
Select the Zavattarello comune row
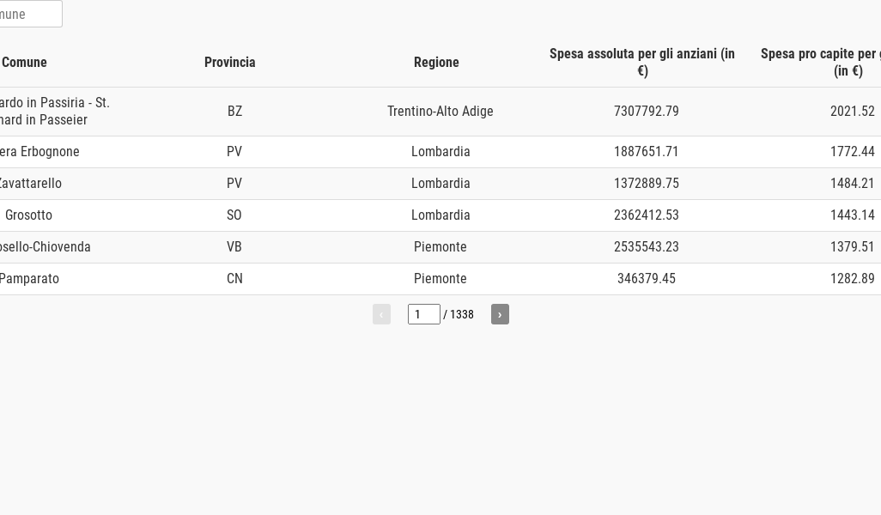(30, 183)
